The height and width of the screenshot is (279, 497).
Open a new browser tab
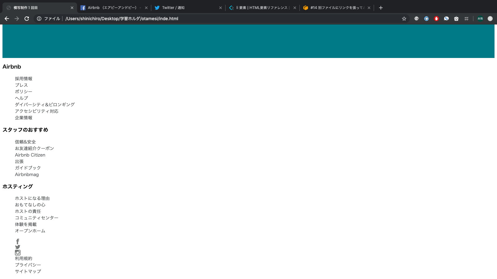(x=381, y=8)
